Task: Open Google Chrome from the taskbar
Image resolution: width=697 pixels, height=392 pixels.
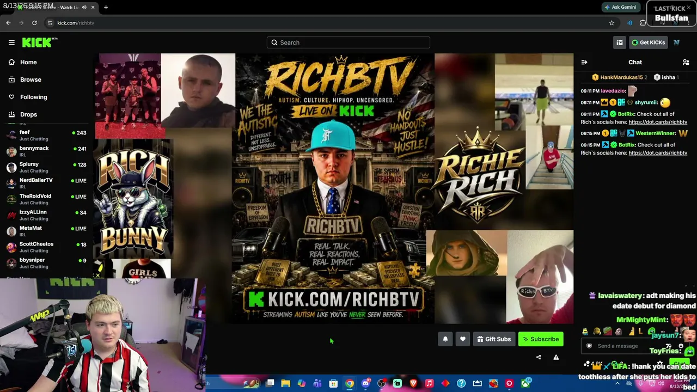Action: coord(350,383)
